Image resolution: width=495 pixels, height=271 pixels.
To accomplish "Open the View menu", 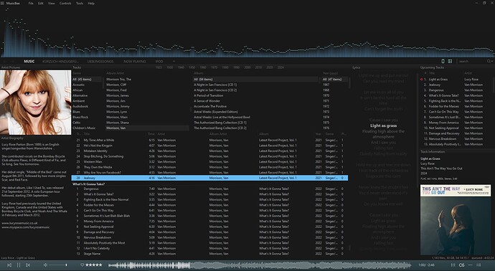I will click(52, 3).
